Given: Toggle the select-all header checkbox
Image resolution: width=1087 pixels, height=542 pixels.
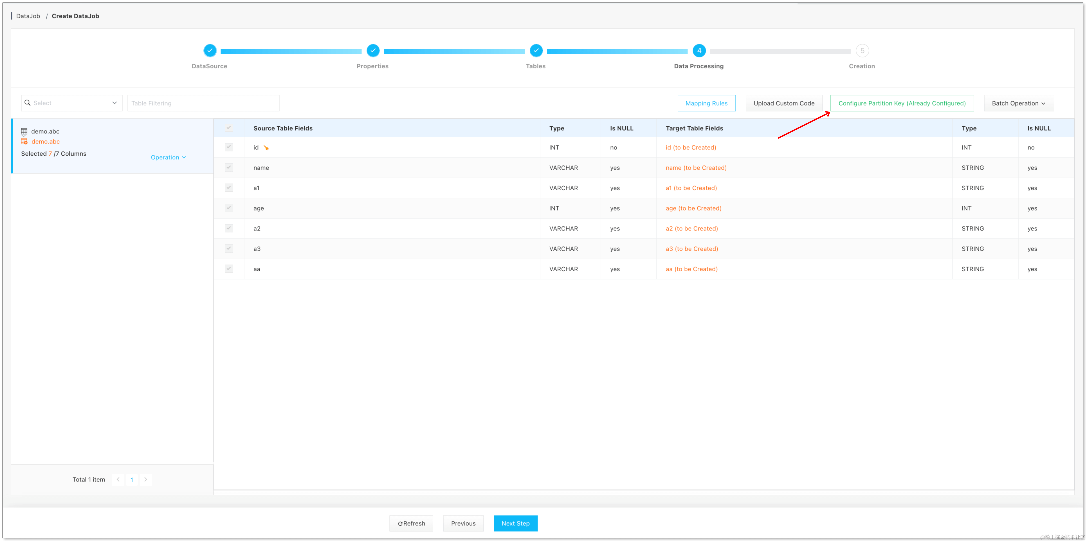Looking at the screenshot, I should pos(229,128).
